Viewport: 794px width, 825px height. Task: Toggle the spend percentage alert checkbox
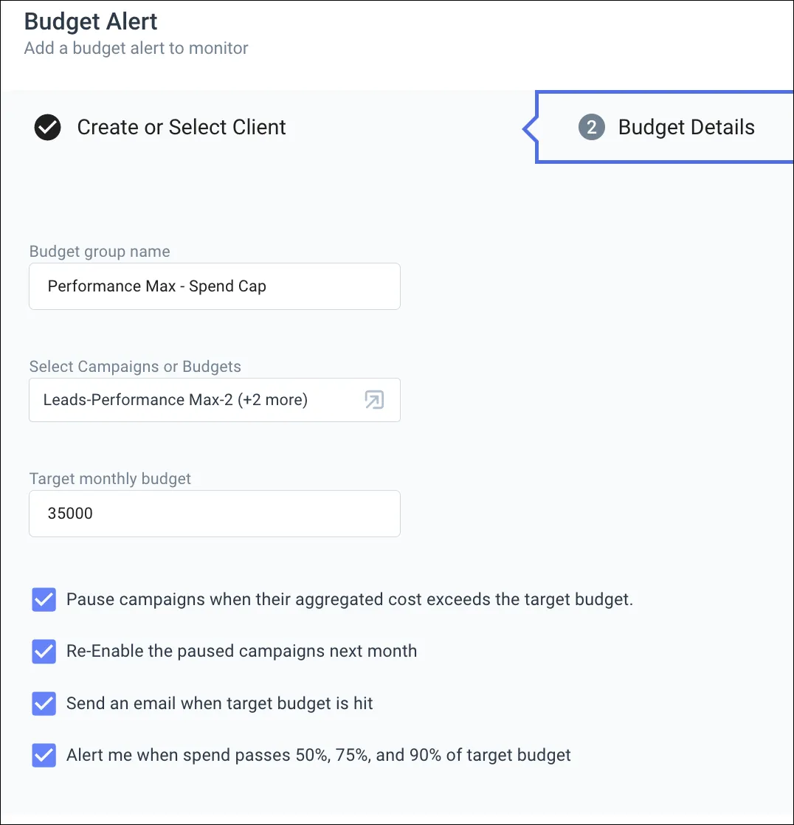pos(44,756)
